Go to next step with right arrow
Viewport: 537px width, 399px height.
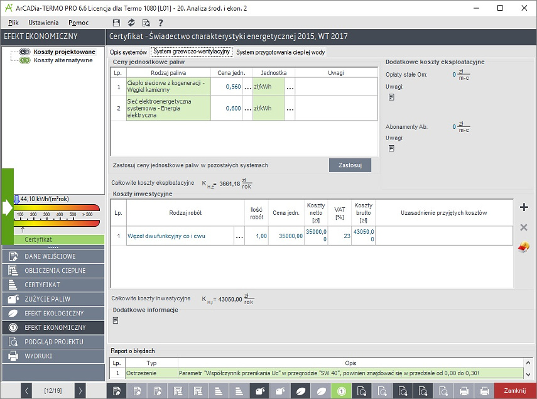(80, 391)
